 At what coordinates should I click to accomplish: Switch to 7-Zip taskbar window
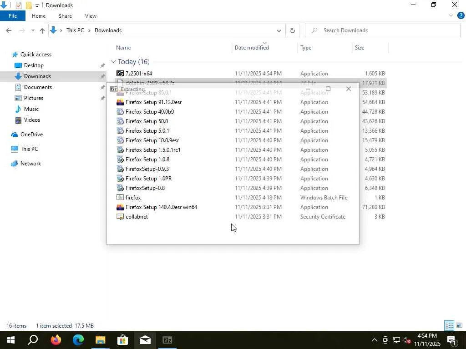coord(167,340)
